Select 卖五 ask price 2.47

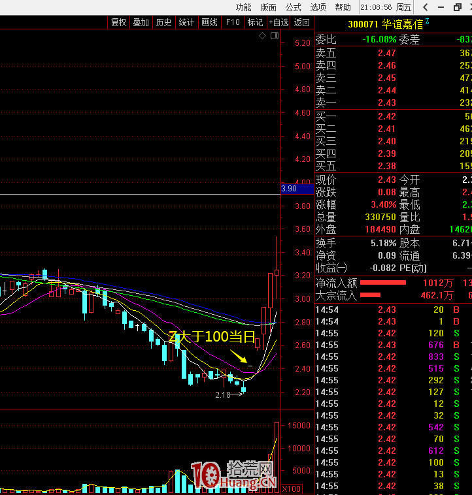[x=387, y=53]
